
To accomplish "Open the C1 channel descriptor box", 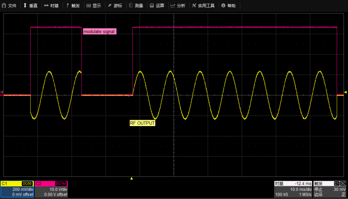I will point(17,189).
